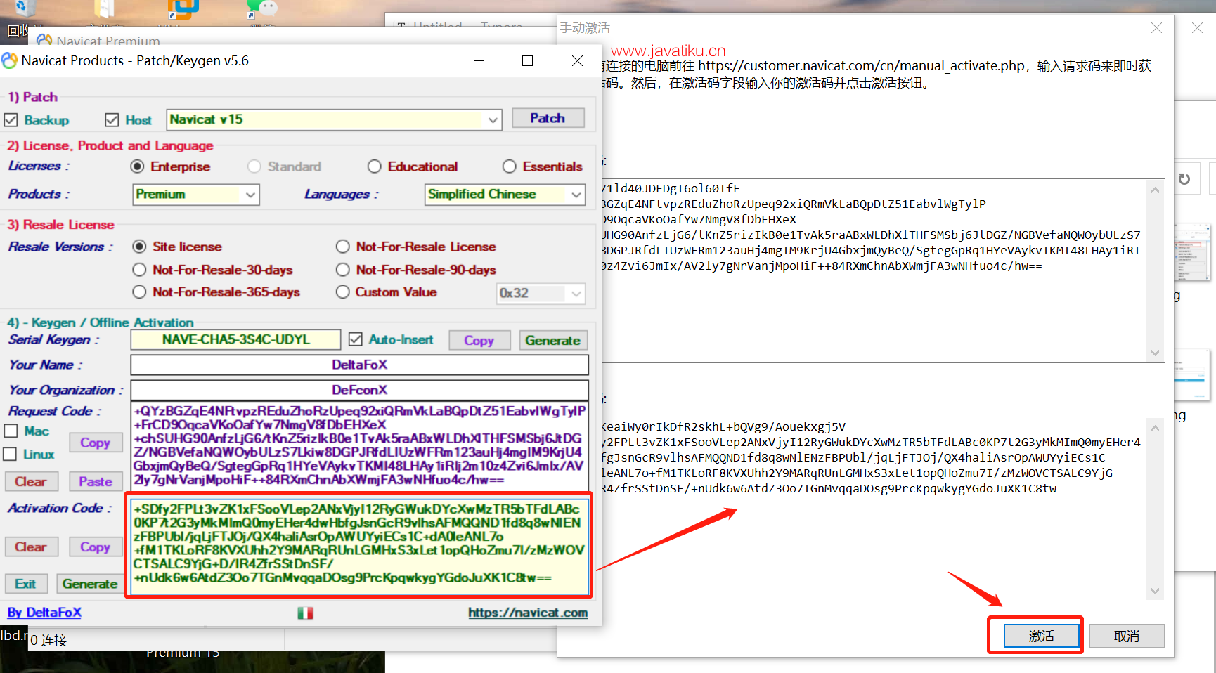Toggle the Host checkbox
This screenshot has height=673, width=1216.
(x=112, y=120)
